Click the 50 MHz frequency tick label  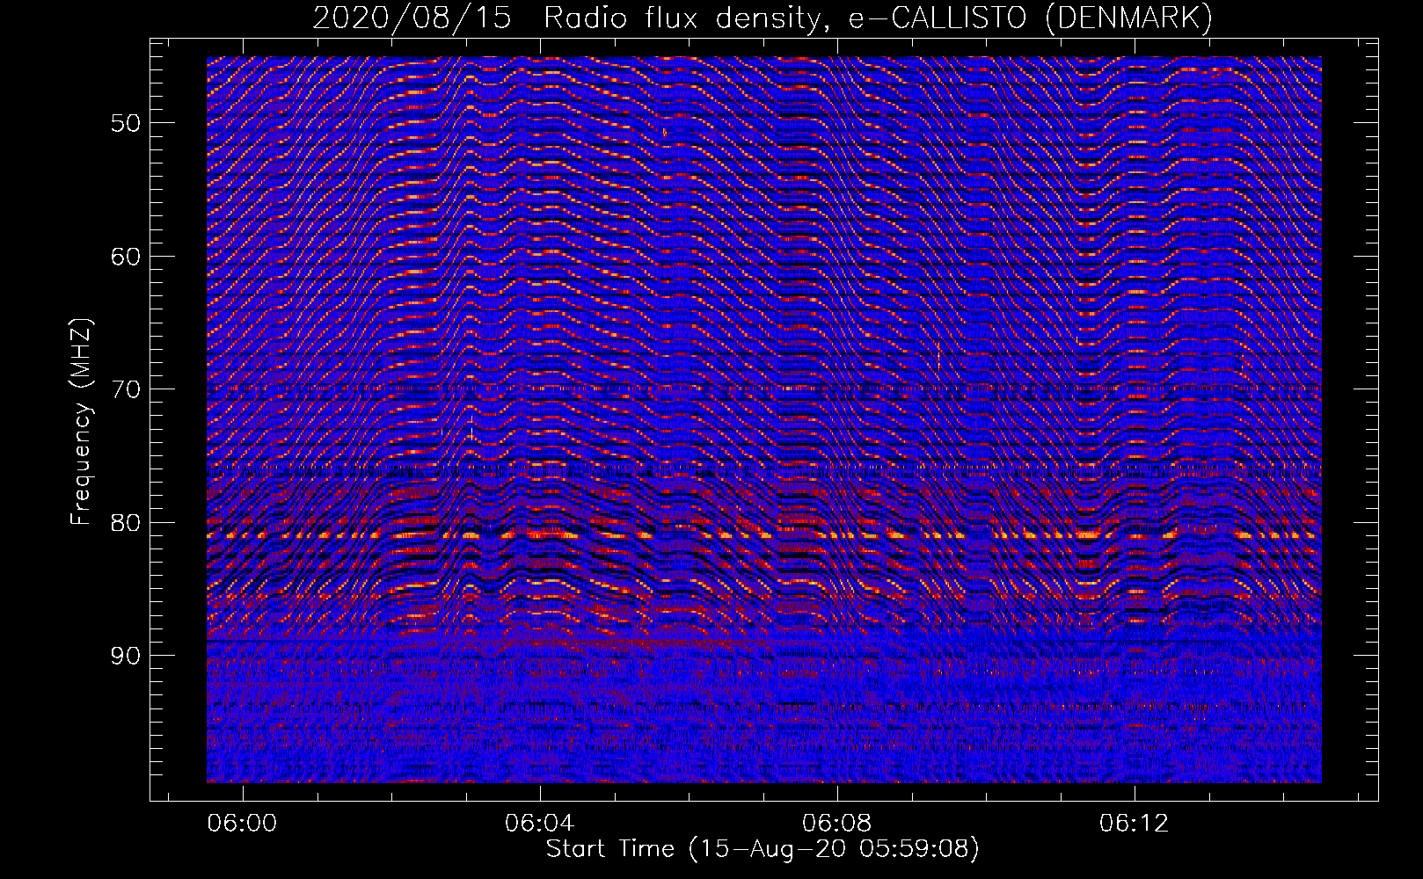(x=126, y=123)
